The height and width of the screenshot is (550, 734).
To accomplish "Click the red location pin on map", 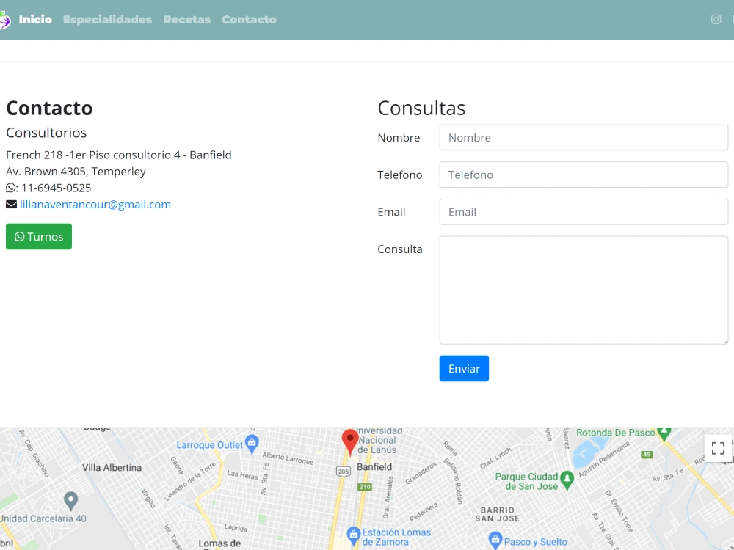I will point(349,441).
